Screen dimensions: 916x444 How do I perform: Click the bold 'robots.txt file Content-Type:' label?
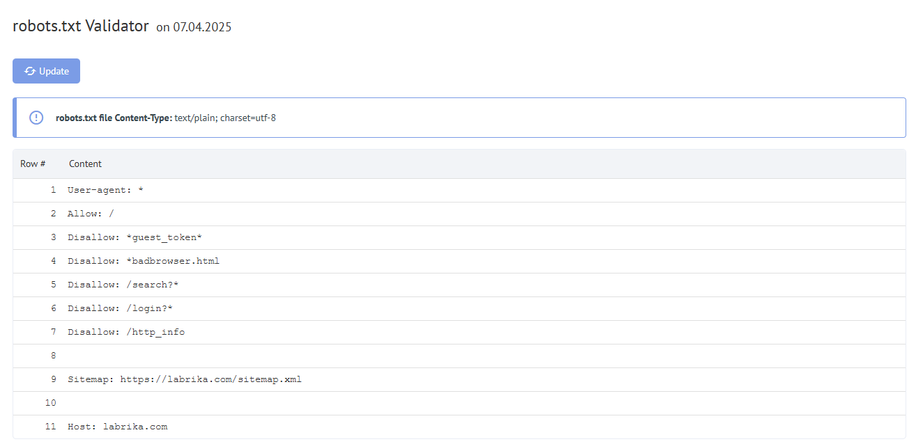pos(114,118)
